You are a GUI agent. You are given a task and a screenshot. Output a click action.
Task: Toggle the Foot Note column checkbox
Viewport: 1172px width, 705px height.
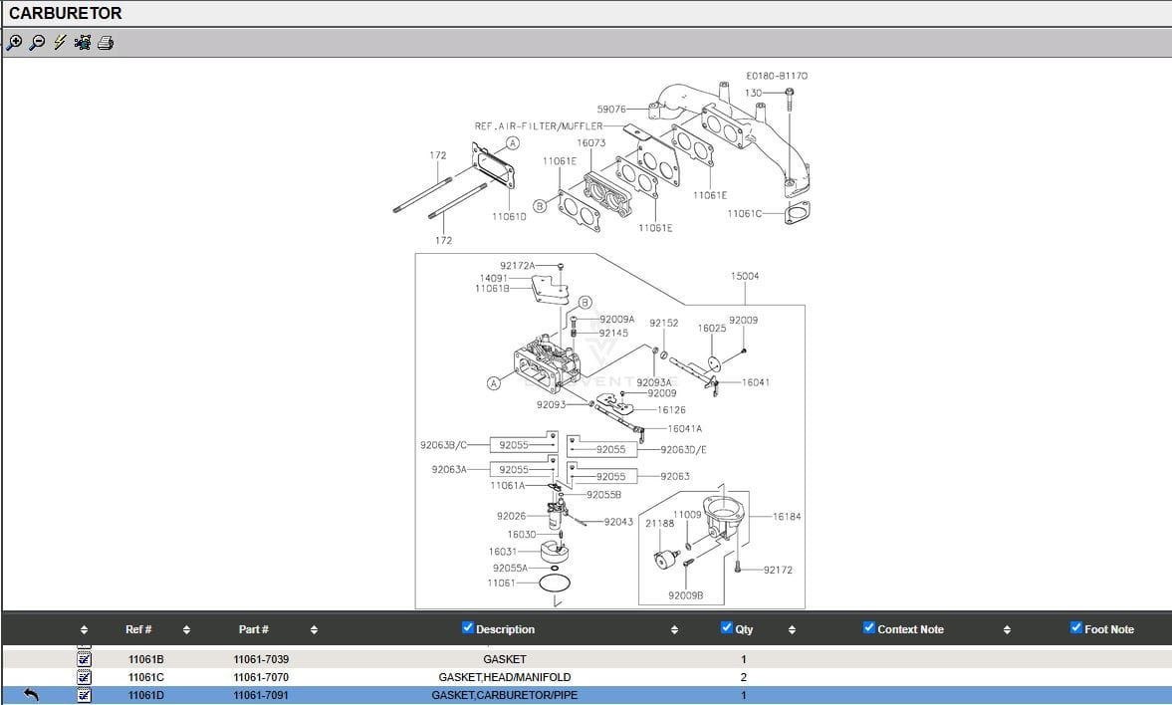click(1075, 628)
